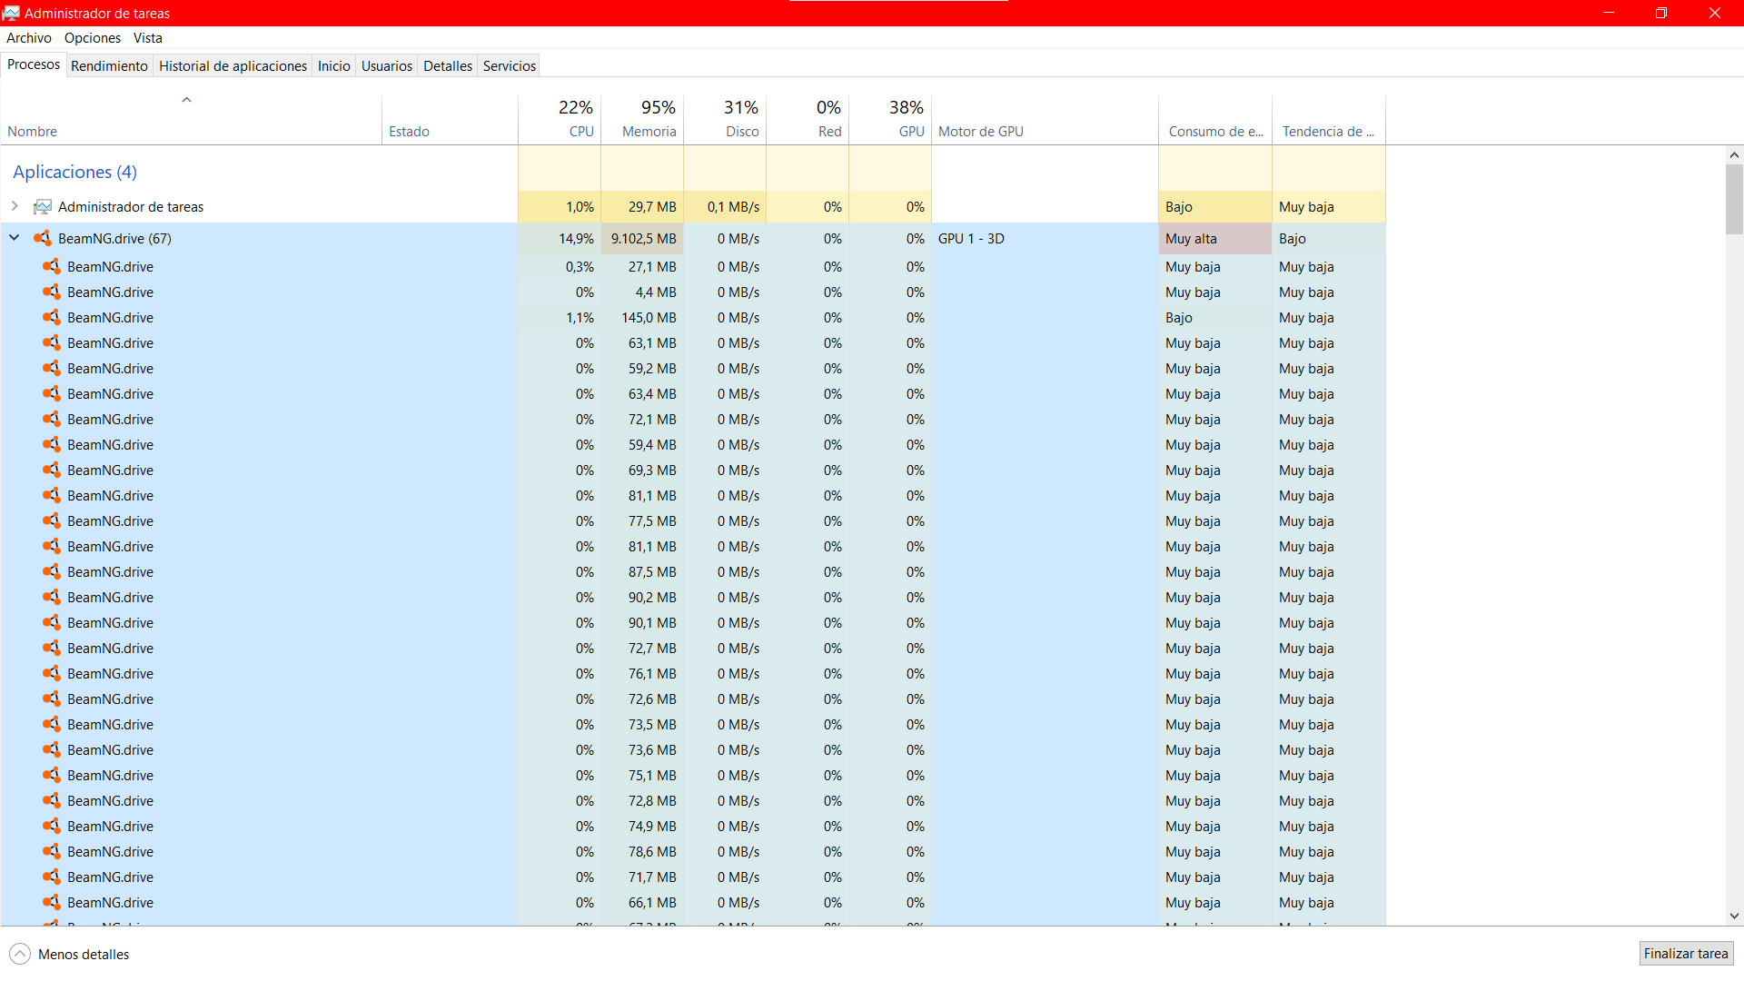Click the Menos detalles link
The height and width of the screenshot is (981, 1744).
pos(84,955)
